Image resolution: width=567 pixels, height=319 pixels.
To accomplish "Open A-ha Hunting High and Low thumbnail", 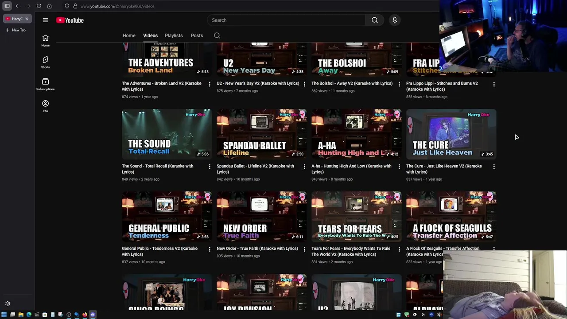I will (357, 134).
